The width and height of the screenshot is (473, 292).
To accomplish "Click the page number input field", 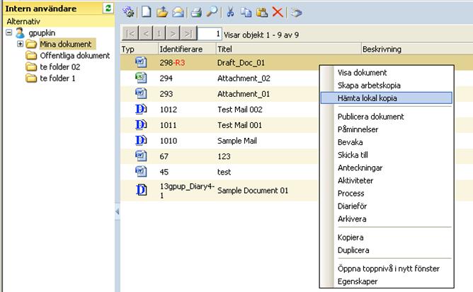I will 210,34.
